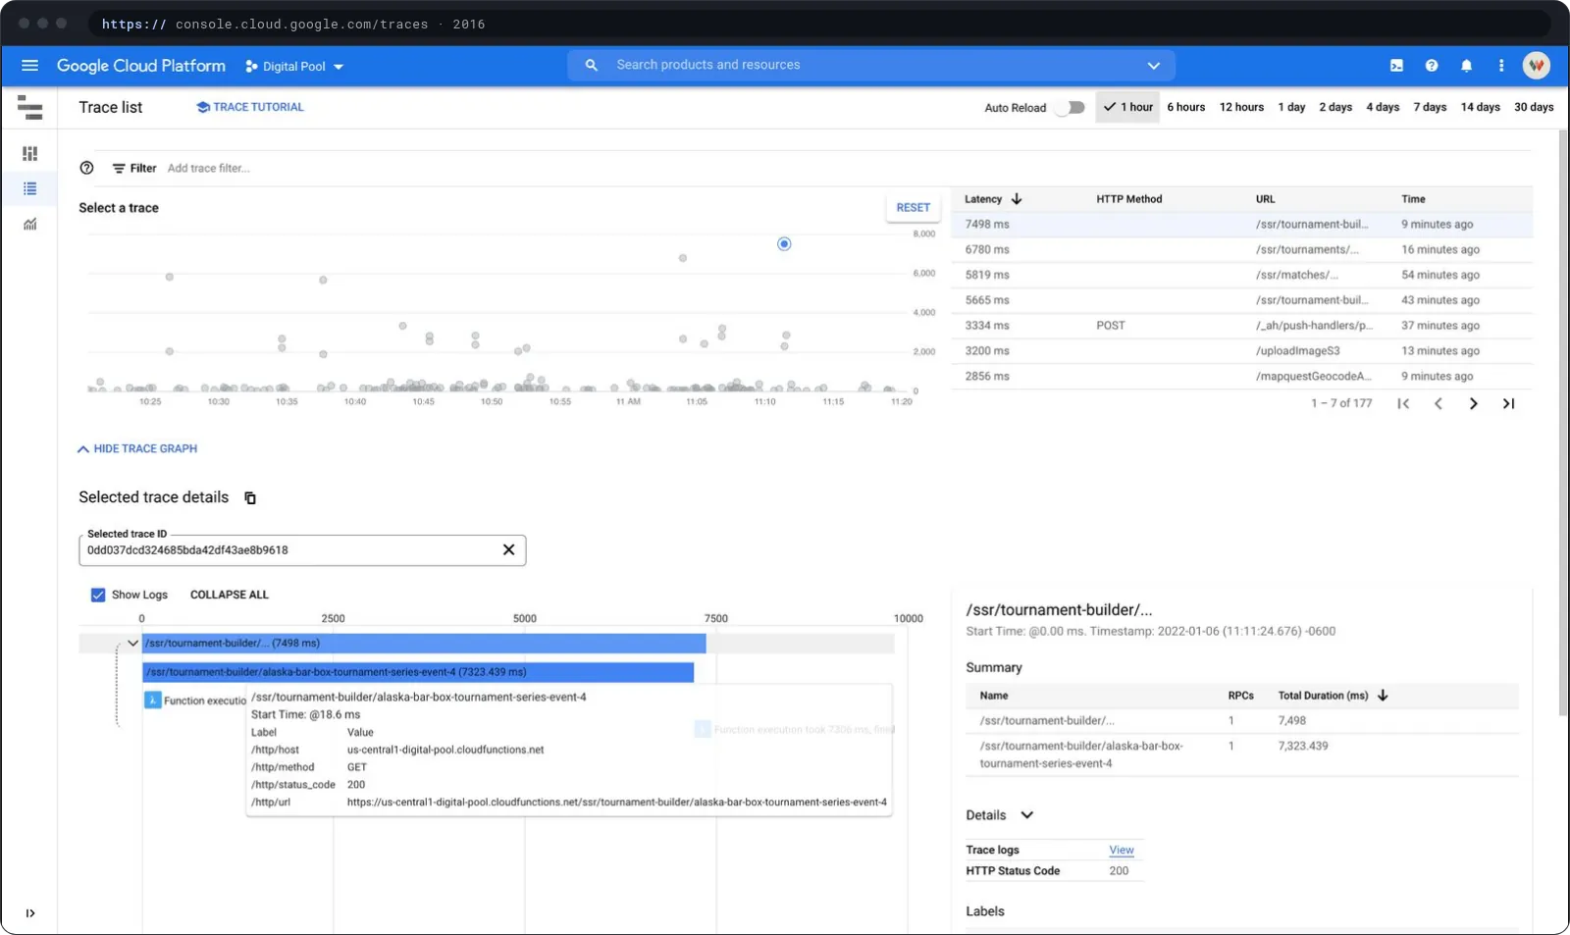This screenshot has width=1570, height=935.
Task: Click the filter help question icon
Action: (x=86, y=168)
